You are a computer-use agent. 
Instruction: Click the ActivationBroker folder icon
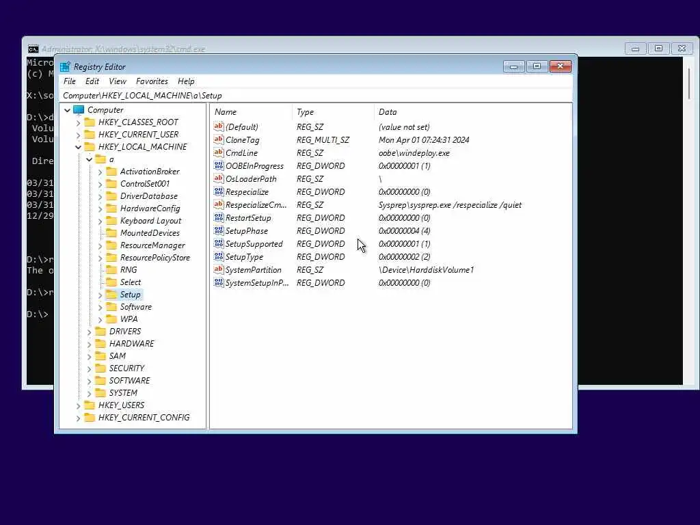point(111,172)
